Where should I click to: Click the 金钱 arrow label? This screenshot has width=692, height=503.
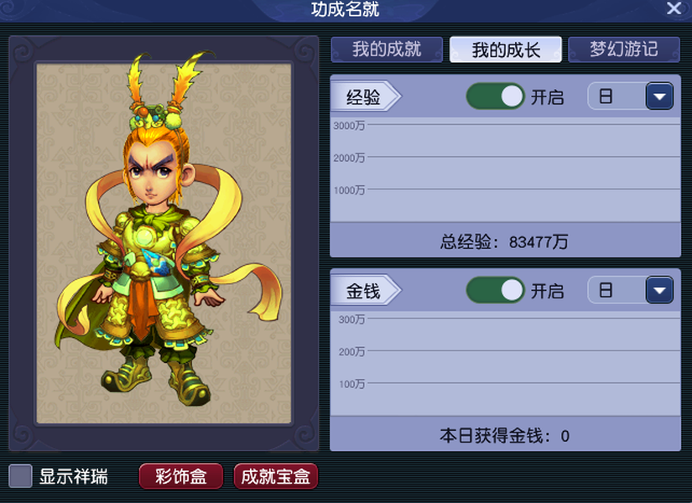tap(366, 290)
